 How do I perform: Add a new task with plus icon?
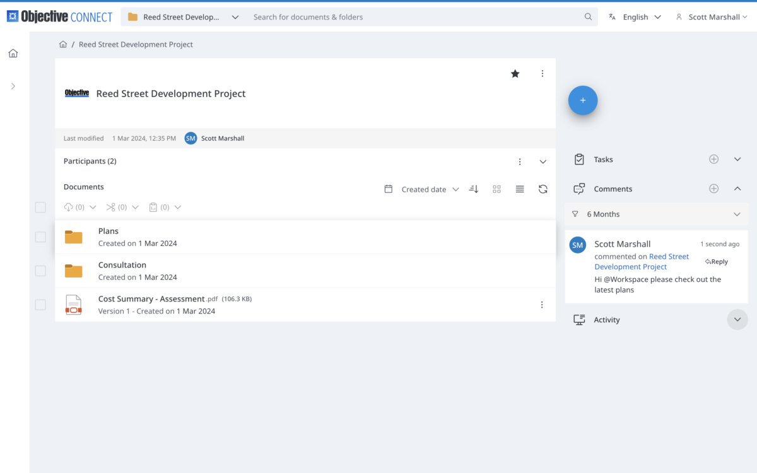713,160
